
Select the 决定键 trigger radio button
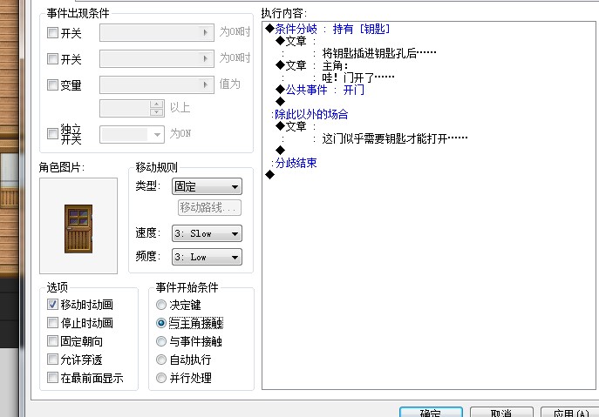(x=161, y=305)
